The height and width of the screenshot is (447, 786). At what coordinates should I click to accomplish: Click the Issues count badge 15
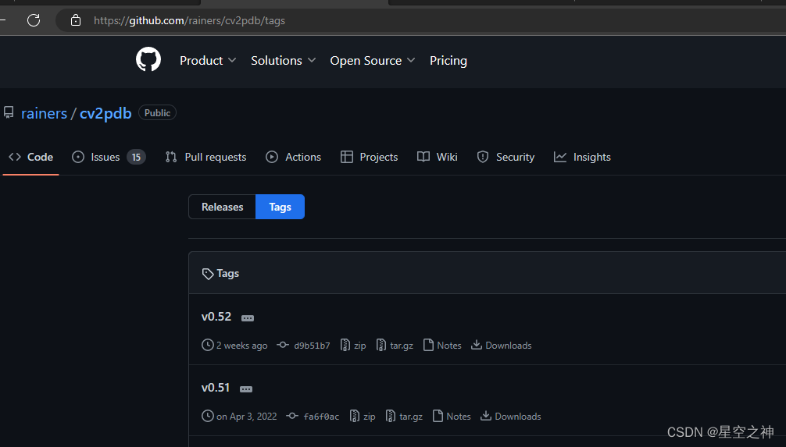pyautogui.click(x=137, y=157)
